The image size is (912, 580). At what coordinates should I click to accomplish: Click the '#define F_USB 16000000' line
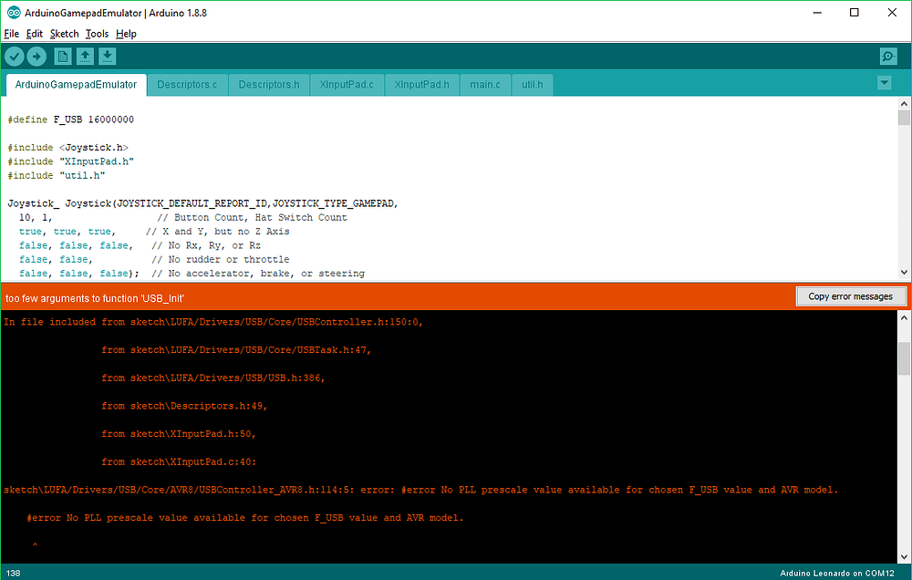(x=71, y=119)
